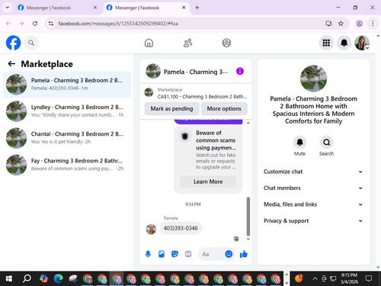The height and width of the screenshot is (286, 381).
Task: Open the Facebook menu grid icon
Action: [x=326, y=43]
